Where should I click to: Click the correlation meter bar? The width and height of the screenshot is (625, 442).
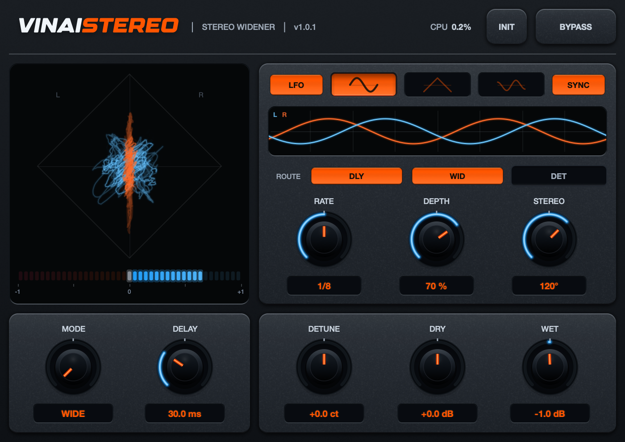[129, 275]
